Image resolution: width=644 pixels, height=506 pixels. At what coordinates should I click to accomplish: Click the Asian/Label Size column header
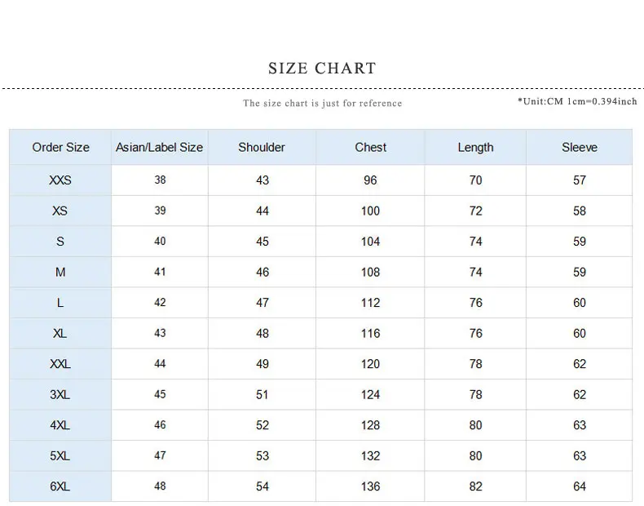click(159, 147)
